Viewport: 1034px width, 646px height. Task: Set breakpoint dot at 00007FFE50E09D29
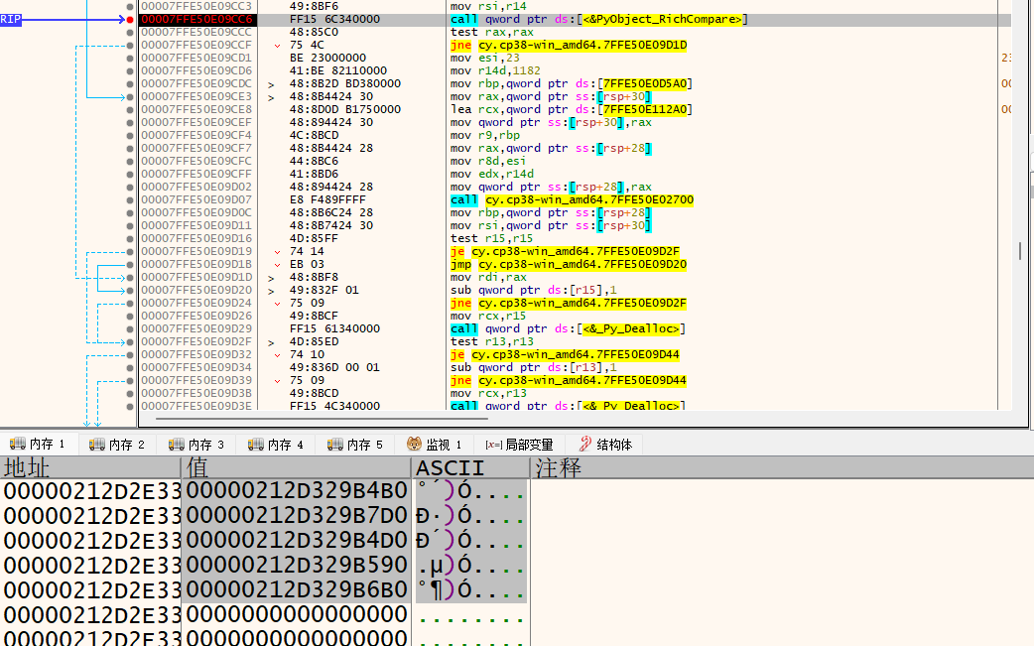130,328
